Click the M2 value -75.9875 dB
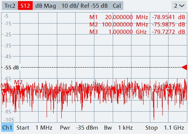 point(169,25)
